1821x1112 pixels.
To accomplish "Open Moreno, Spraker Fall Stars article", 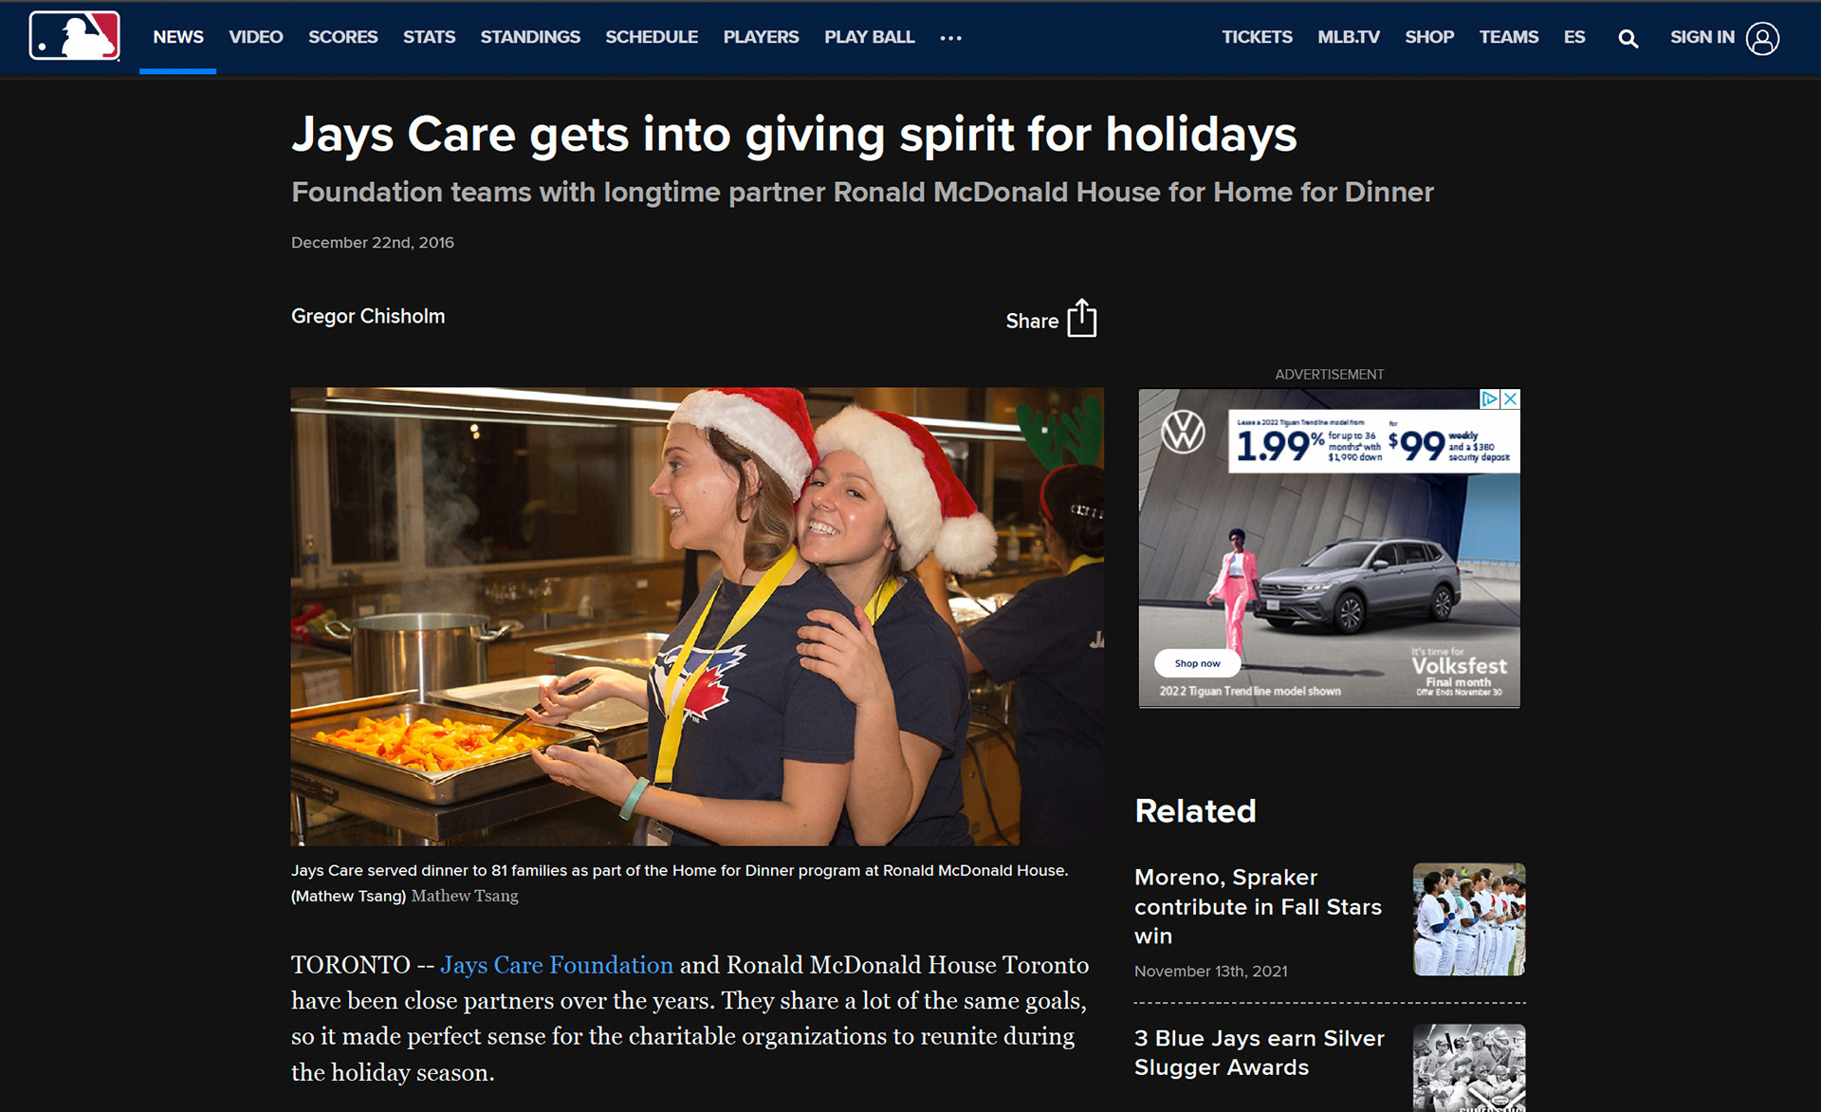I will tap(1258, 906).
